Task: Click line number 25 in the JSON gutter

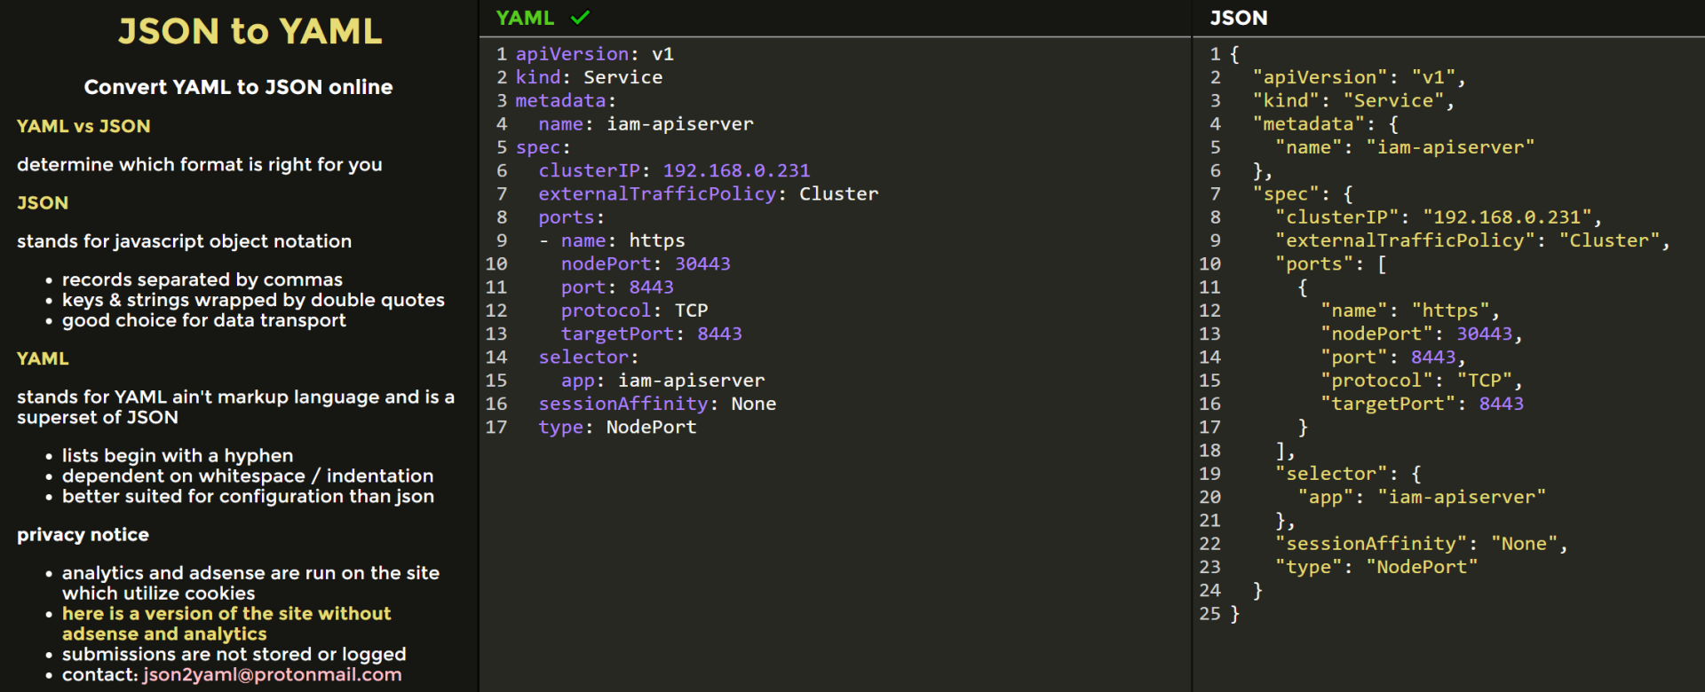Action: tap(1209, 613)
